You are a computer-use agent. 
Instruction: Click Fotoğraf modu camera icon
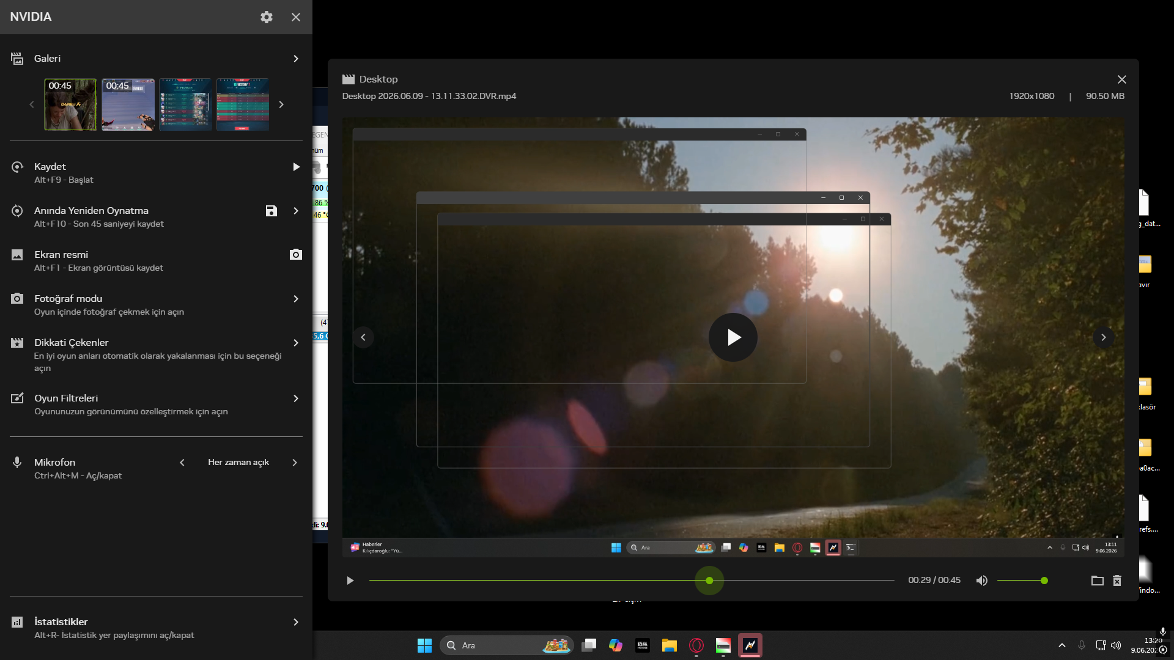coord(17,299)
